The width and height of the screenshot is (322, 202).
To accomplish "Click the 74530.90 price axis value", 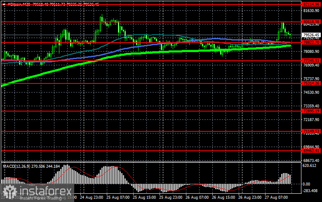I will click(311, 93).
